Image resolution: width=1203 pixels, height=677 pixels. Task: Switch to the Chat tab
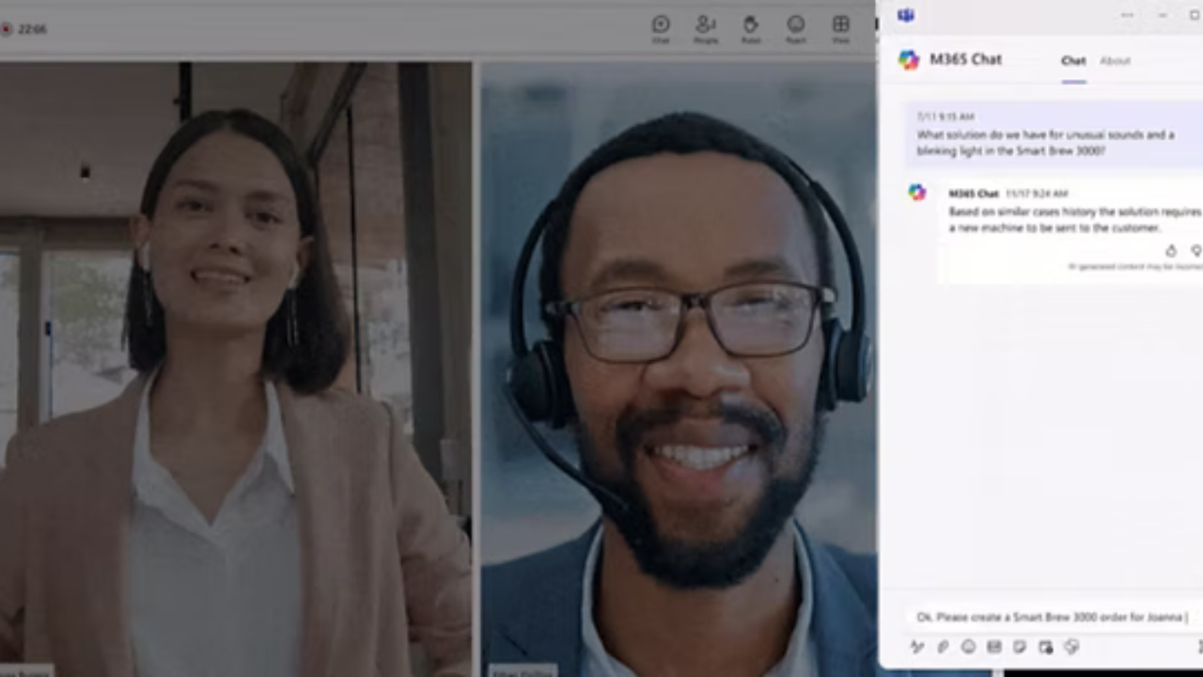click(x=1073, y=61)
